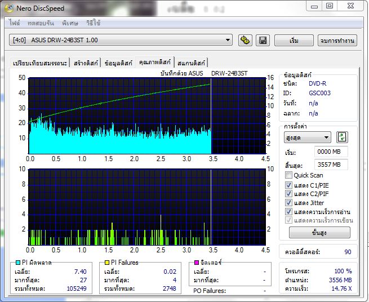The width and height of the screenshot is (369, 302).
Task: Open the Help menu
Action: 93,23
